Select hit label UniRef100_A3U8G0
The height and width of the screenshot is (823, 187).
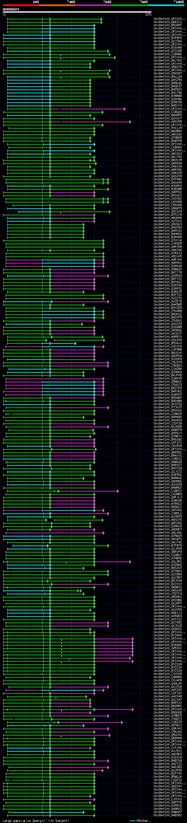point(168,186)
